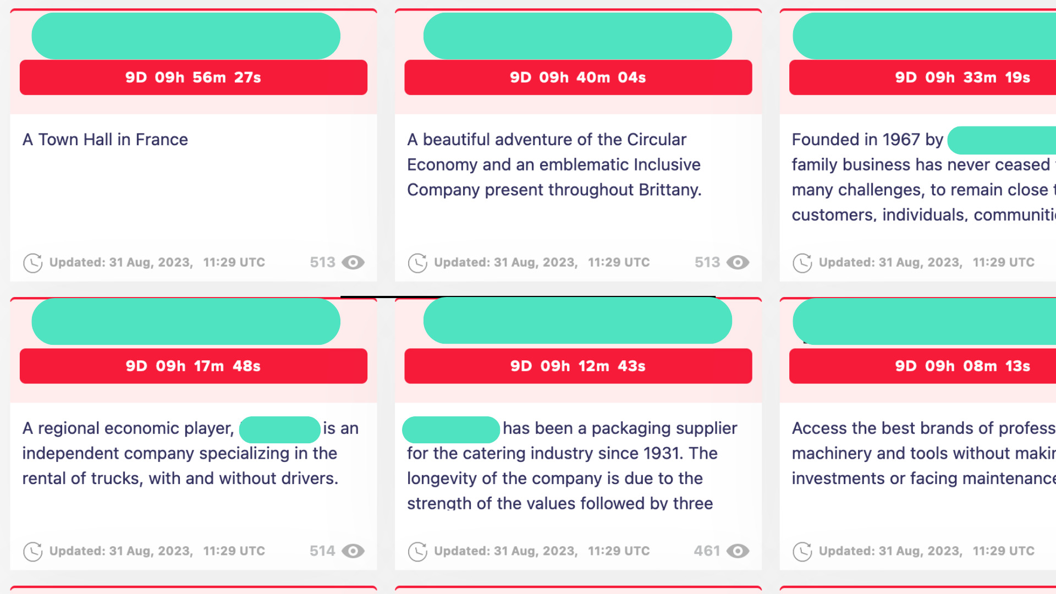The image size is (1056, 594).
Task: Open the 9D 09h 08m countdown card
Action: tap(922, 366)
